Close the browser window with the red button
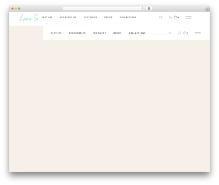 (13, 8)
